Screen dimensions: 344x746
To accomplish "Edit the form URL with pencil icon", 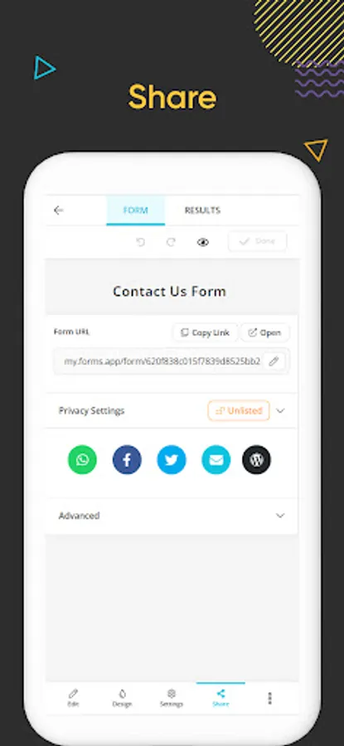I will pos(274,361).
